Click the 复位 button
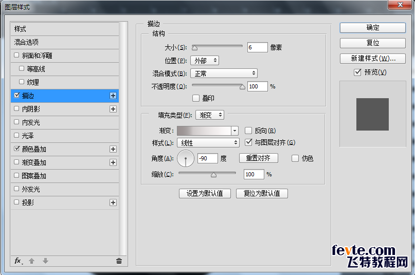This screenshot has width=415, height=275. pyautogui.click(x=373, y=43)
